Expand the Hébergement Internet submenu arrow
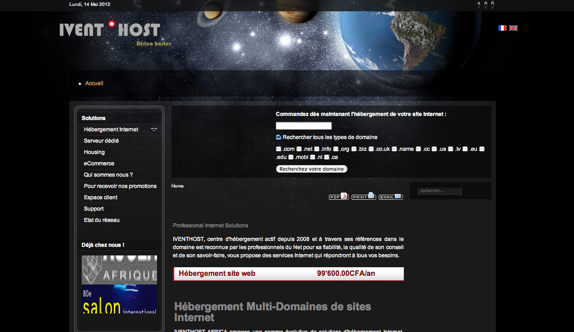Screen dimensions: 574x332 pos(154,130)
